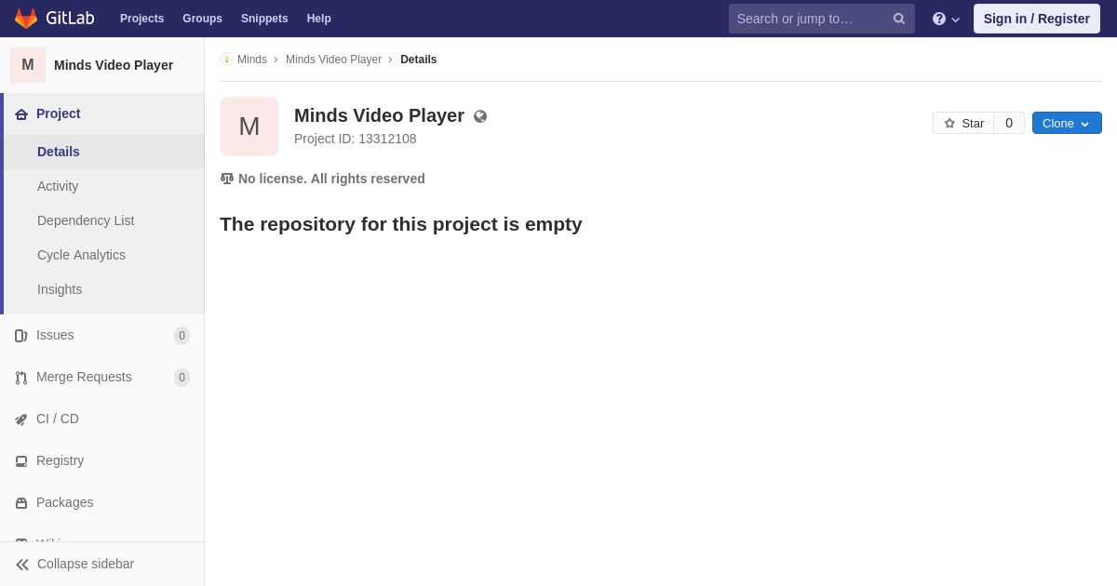1117x586 pixels.
Task: Click the CI / CD rocket icon
Action: (21, 420)
